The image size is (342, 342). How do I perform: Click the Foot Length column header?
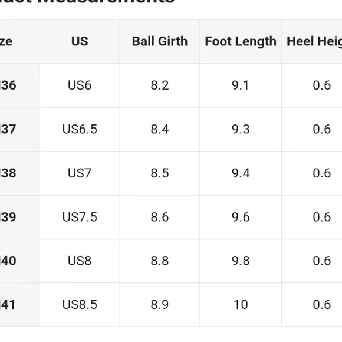(x=241, y=41)
